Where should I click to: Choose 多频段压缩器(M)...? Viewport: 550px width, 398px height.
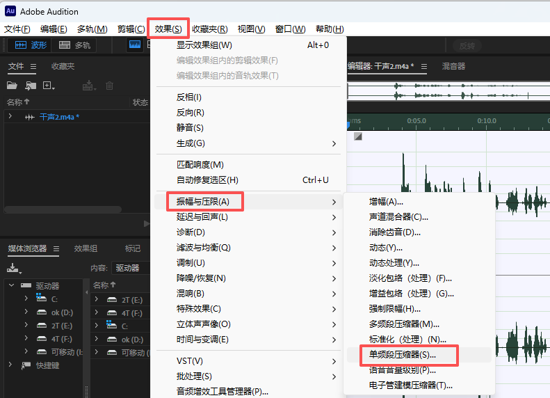click(x=419, y=324)
